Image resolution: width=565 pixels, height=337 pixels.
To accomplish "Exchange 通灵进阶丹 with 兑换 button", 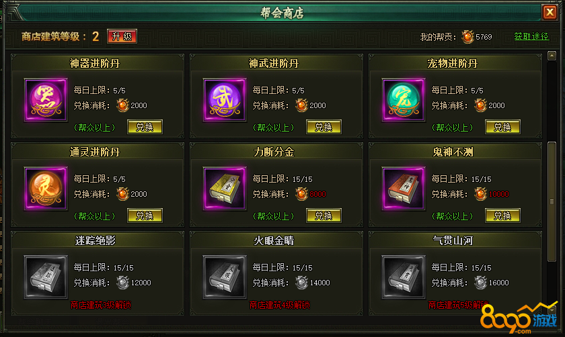I will [145, 215].
